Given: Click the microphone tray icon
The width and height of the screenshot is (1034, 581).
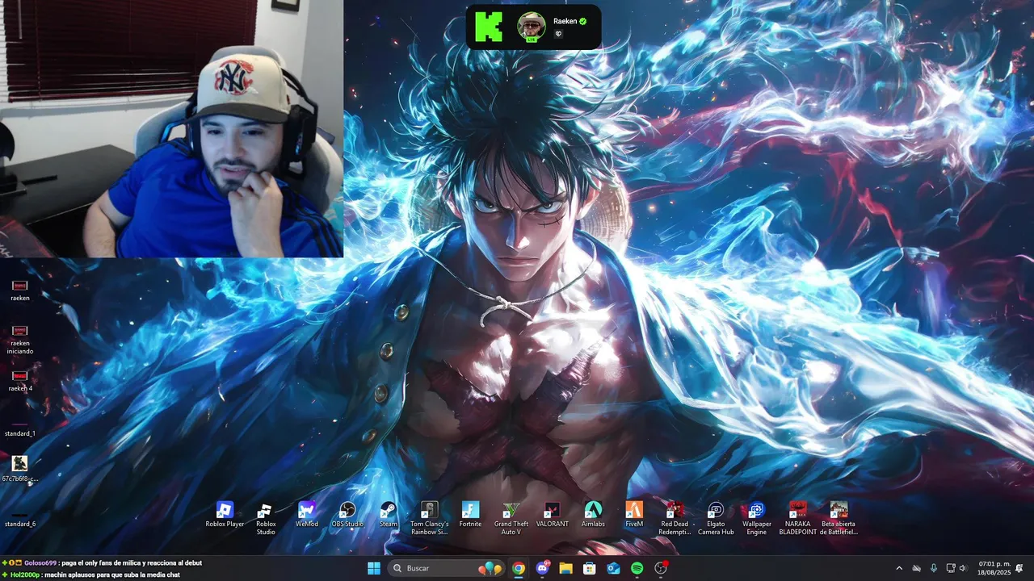Looking at the screenshot, I should [x=934, y=568].
